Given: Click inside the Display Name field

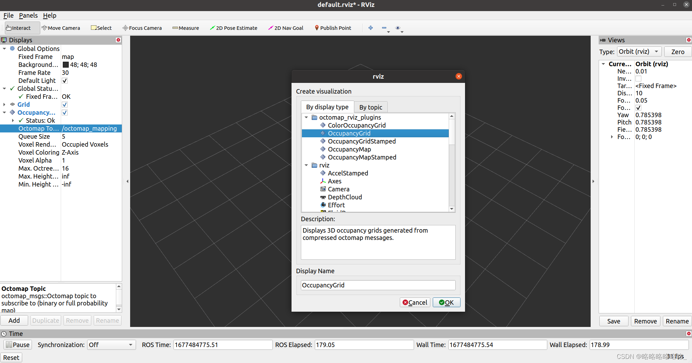Looking at the screenshot, I should pos(378,285).
